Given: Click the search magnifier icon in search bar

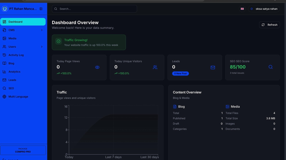Looking at the screenshot, I should point(56,9).
